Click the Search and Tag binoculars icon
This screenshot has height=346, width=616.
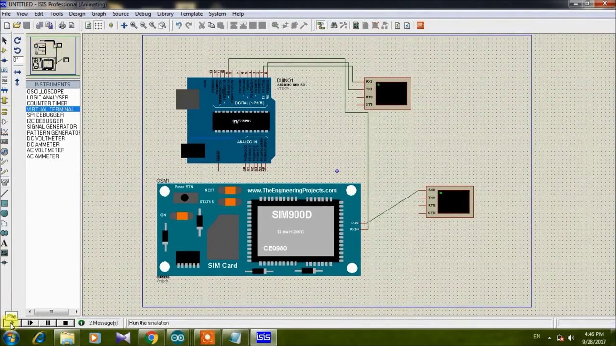334,25
